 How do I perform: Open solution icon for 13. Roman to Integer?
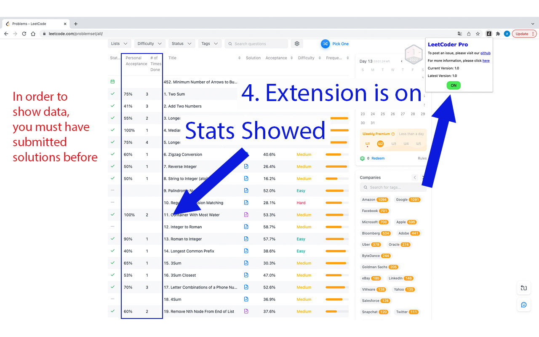246,239
